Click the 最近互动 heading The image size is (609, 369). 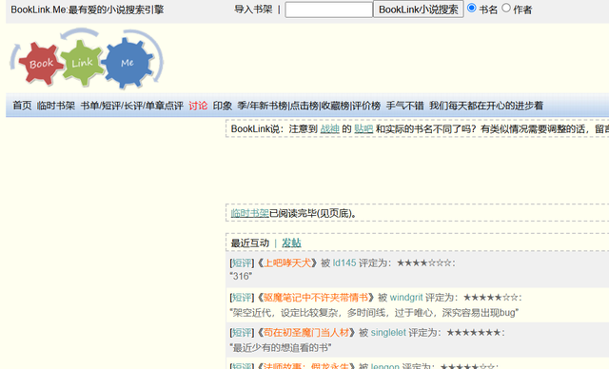pyautogui.click(x=249, y=243)
